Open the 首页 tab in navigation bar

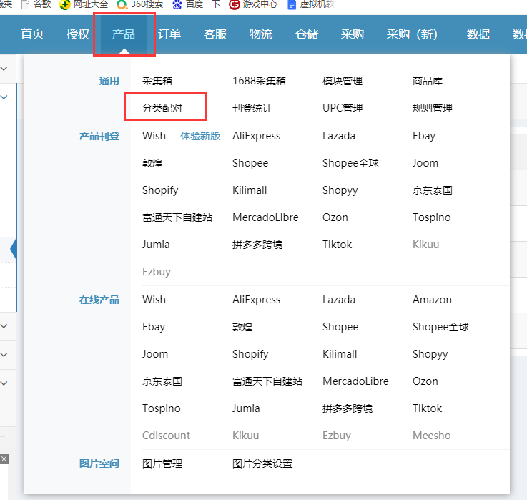tap(32, 34)
